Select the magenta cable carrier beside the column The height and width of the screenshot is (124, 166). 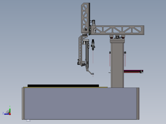click(133, 71)
